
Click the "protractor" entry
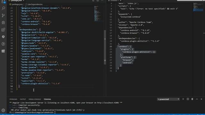[x=33, y=73]
